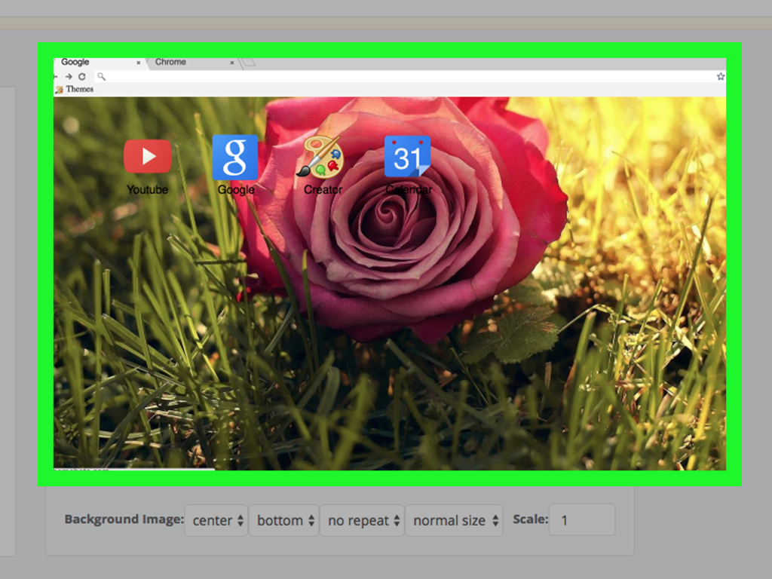Click the magnifying glass search icon
The width and height of the screenshot is (772, 579).
pyautogui.click(x=101, y=76)
